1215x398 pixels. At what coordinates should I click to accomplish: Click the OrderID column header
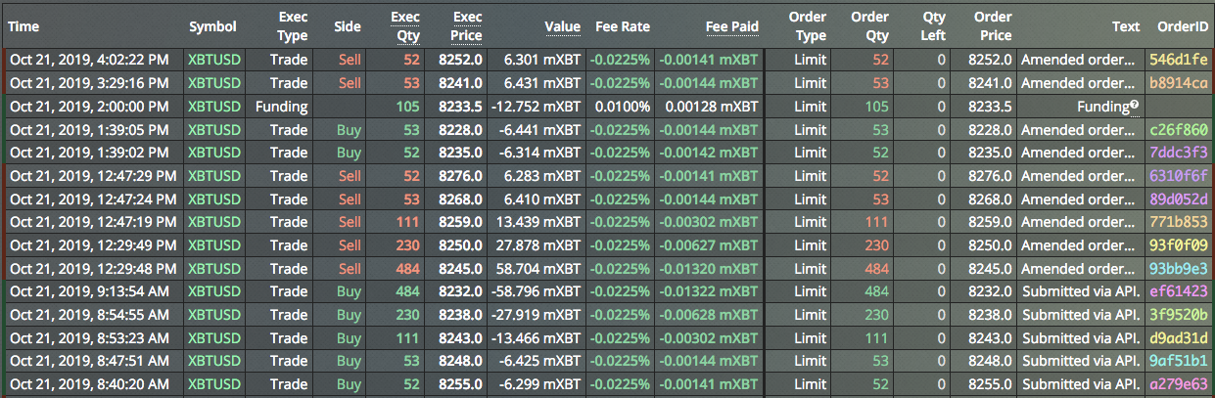pyautogui.click(x=1181, y=26)
